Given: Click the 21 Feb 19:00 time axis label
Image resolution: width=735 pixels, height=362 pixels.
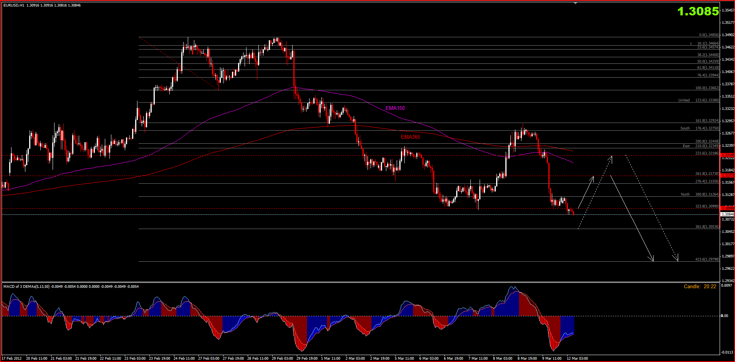Looking at the screenshot, I should pyautogui.click(x=86, y=359).
